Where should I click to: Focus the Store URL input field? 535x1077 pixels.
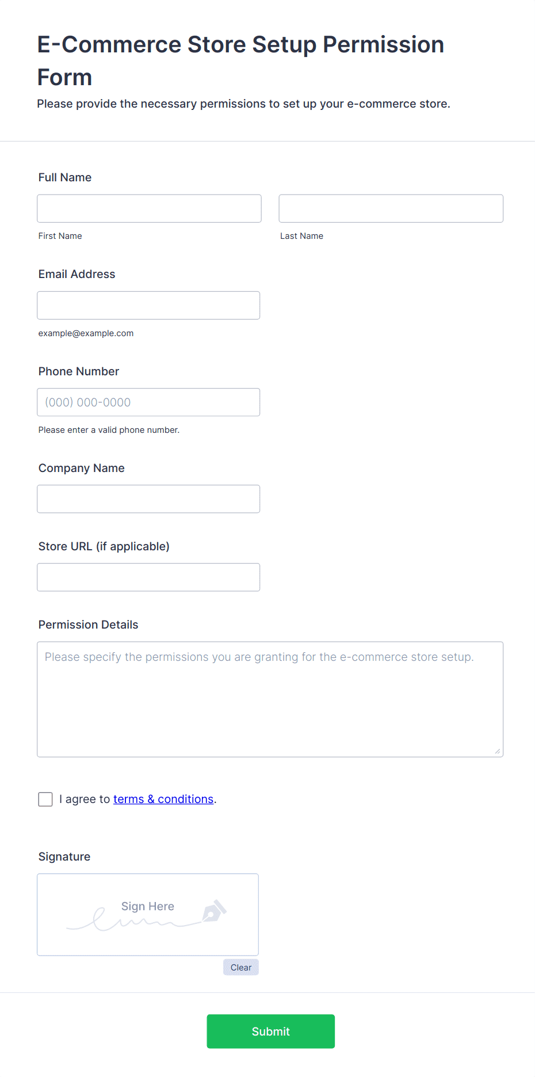pyautogui.click(x=148, y=577)
